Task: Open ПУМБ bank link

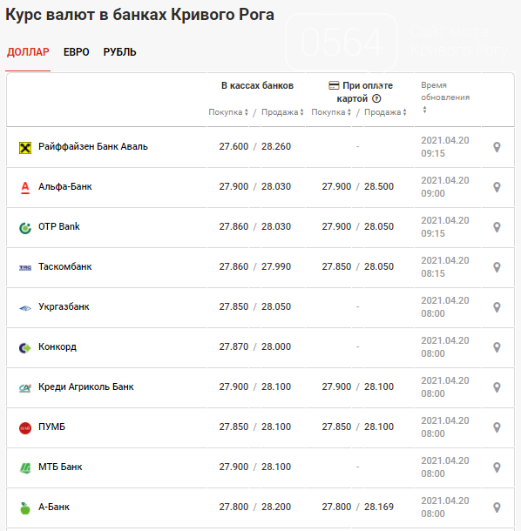Action: (x=51, y=427)
